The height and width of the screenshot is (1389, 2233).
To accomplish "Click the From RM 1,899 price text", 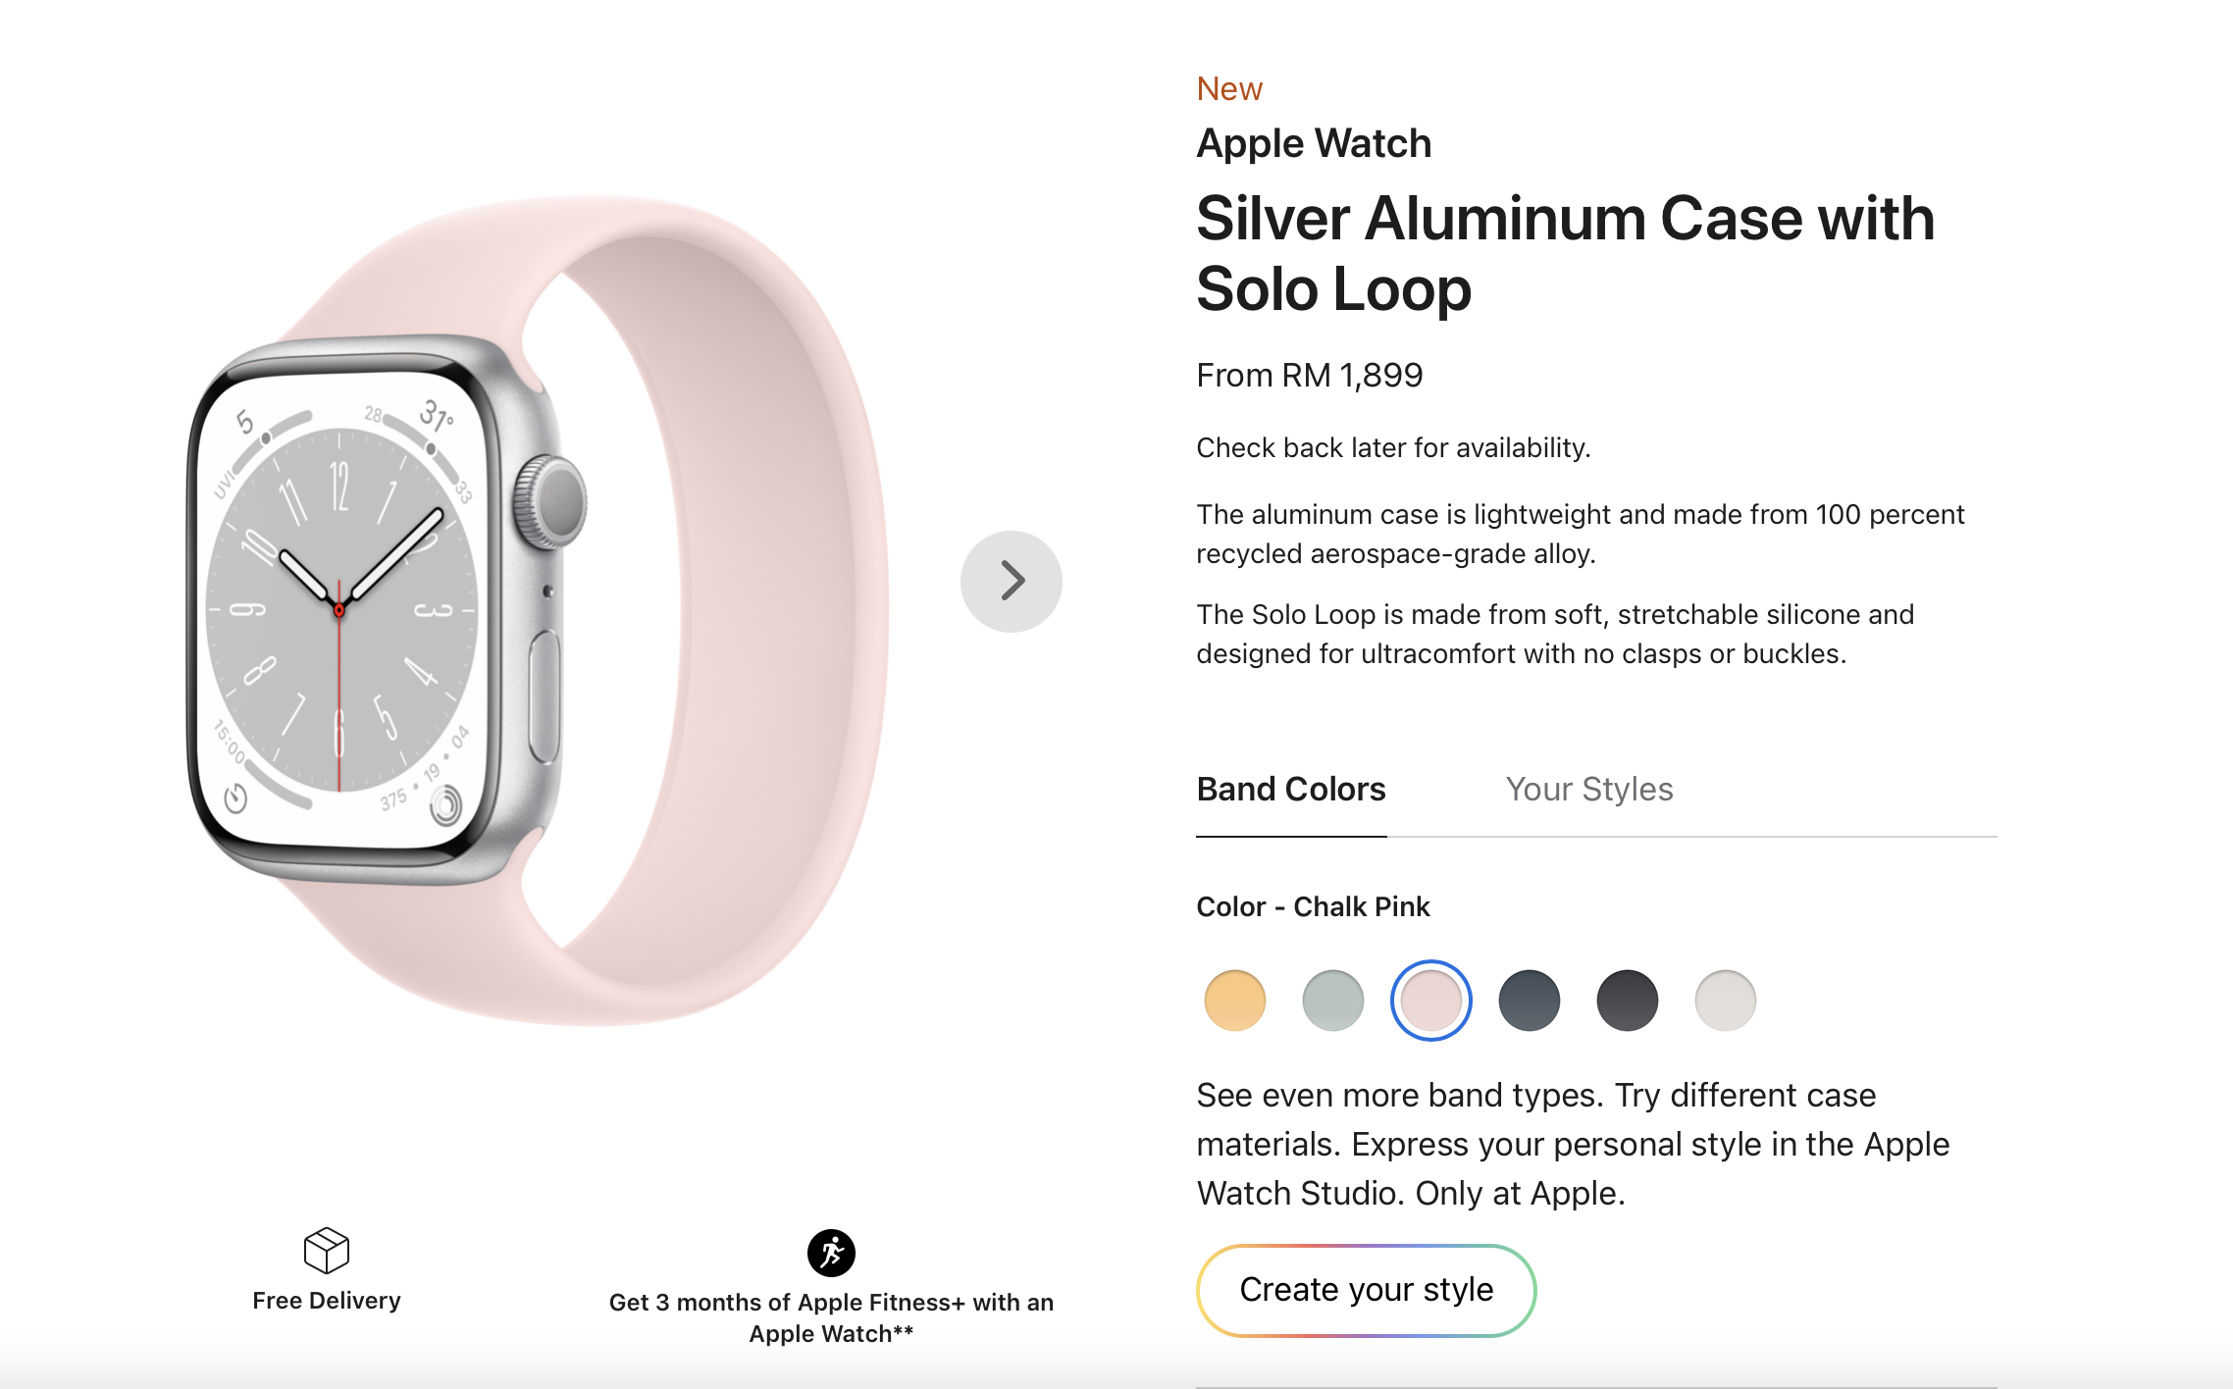I will (x=1309, y=375).
